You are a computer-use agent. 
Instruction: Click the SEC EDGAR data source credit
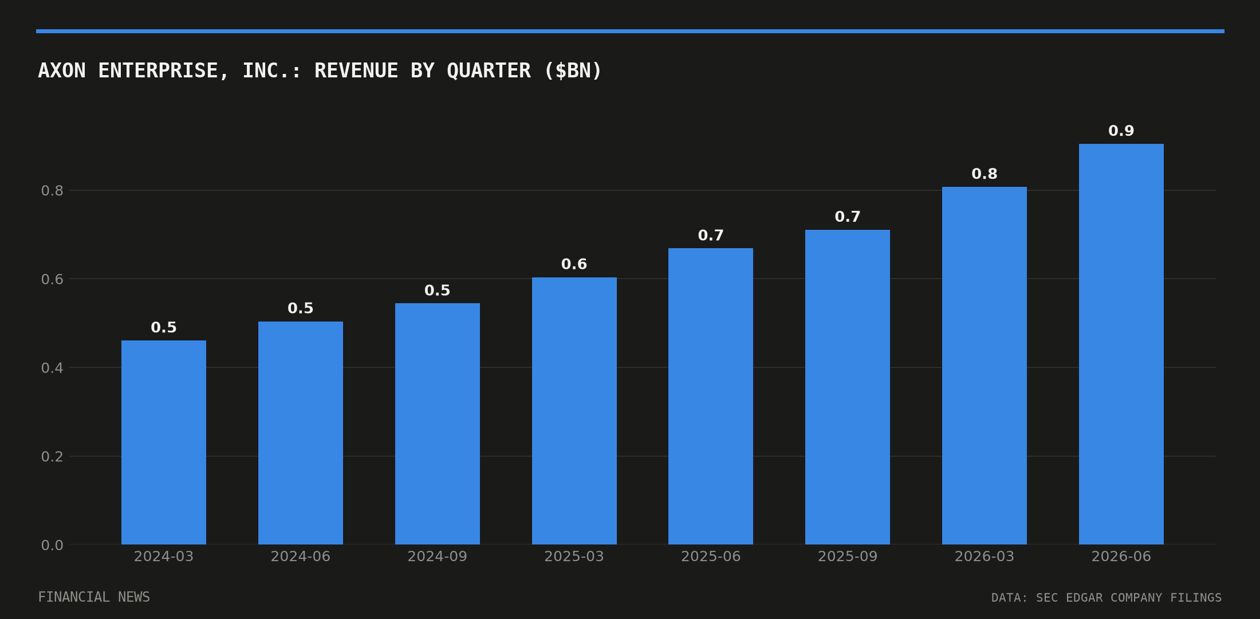1107,598
